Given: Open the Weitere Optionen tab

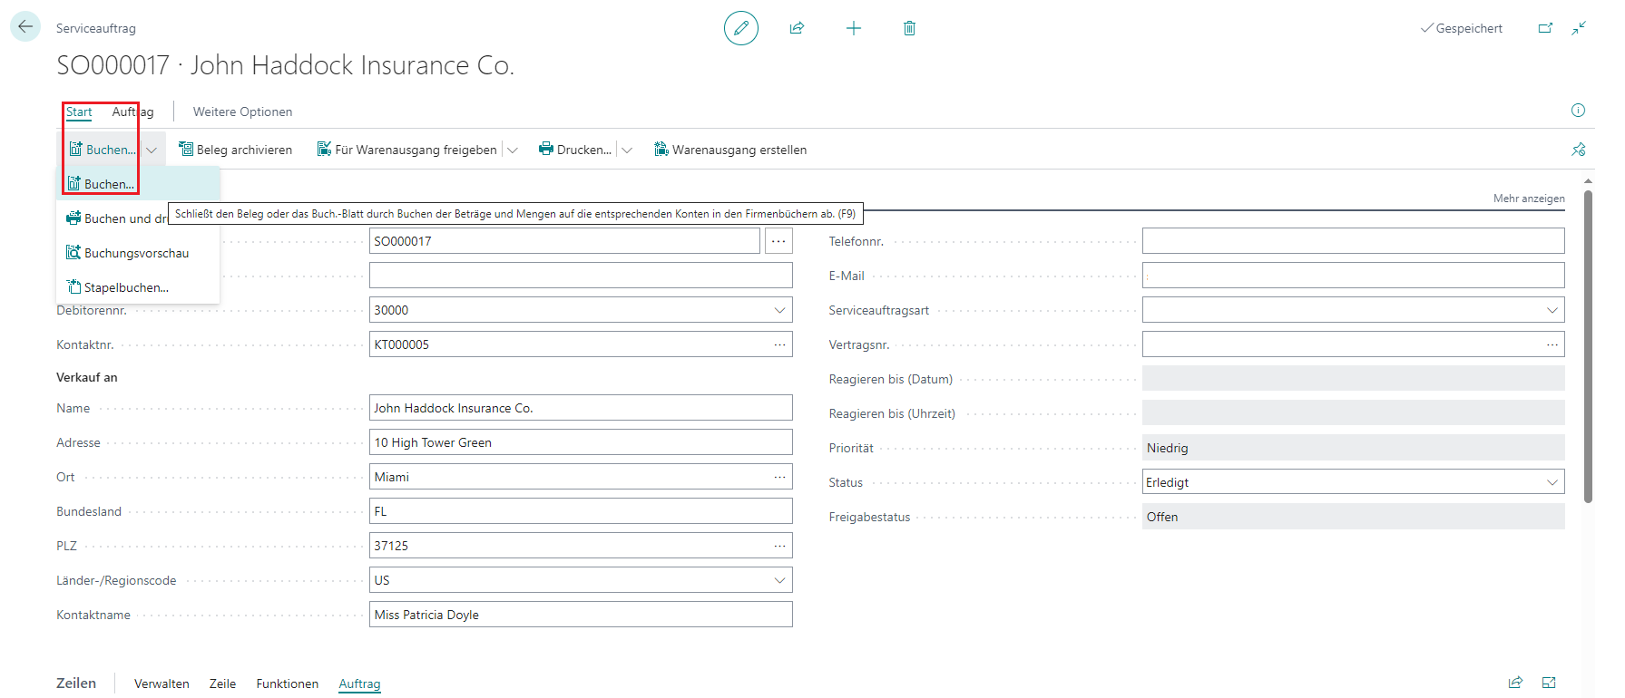Looking at the screenshot, I should coord(242,111).
